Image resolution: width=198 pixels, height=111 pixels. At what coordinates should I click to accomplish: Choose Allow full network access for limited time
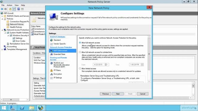coord(80,52)
